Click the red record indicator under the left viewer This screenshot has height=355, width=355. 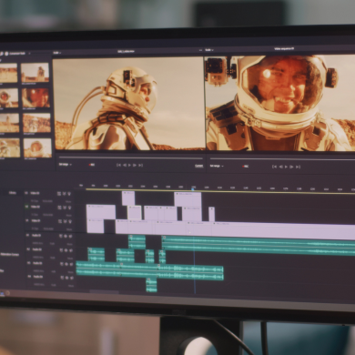tap(92, 165)
